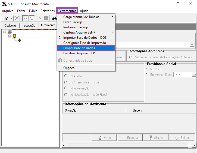
Task: Click the Origem field
Action: coord(169,110)
